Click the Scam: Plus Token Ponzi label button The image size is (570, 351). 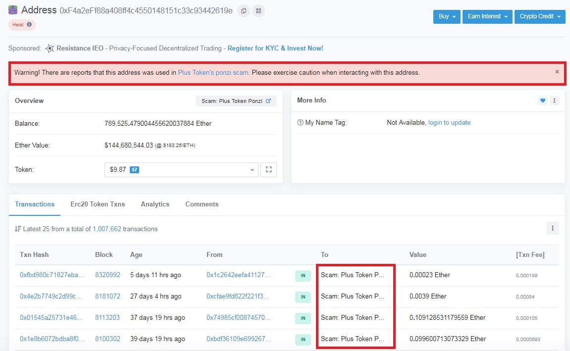236,101
